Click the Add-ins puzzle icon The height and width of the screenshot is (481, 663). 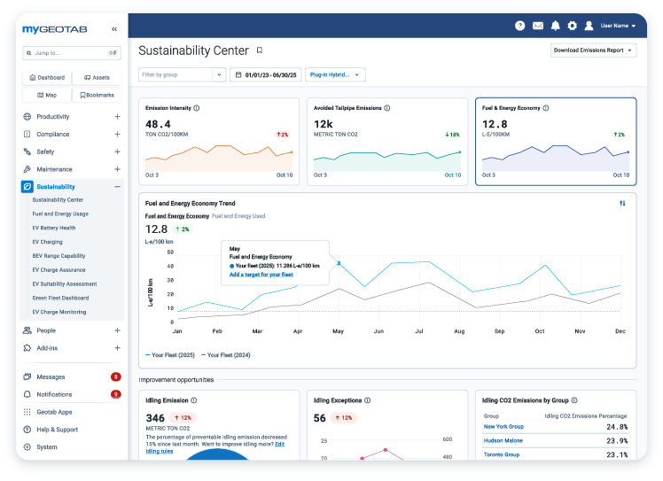click(x=27, y=348)
